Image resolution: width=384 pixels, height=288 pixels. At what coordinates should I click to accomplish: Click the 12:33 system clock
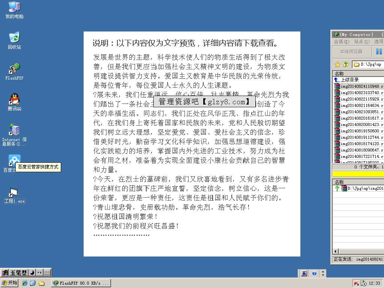tap(375, 283)
